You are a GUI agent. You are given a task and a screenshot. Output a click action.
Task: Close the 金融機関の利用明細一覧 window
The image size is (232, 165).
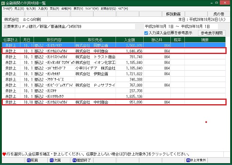[225, 2]
